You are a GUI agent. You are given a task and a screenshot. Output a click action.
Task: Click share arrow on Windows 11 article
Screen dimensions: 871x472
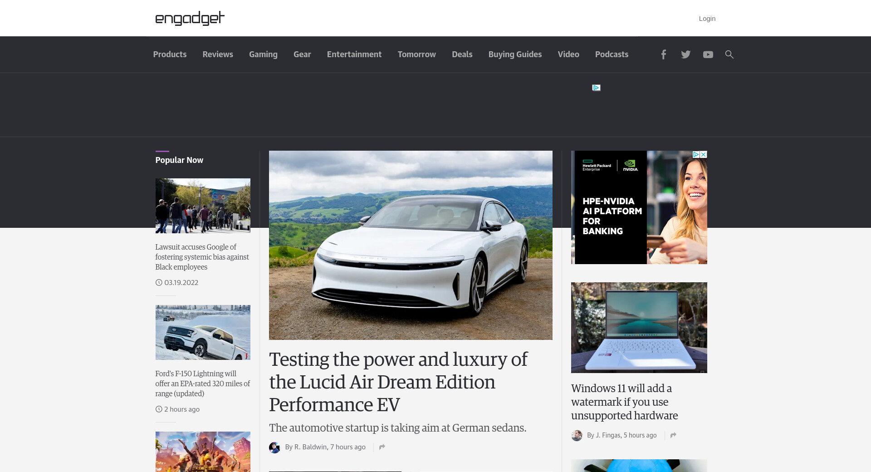tap(673, 435)
